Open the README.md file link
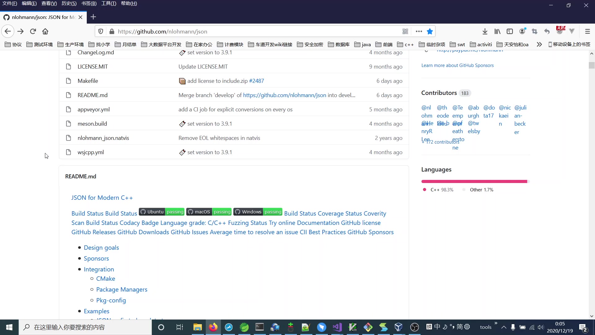 92,95
